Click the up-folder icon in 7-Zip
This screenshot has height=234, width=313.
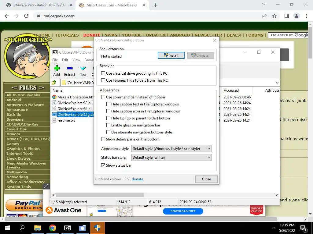click(54, 83)
